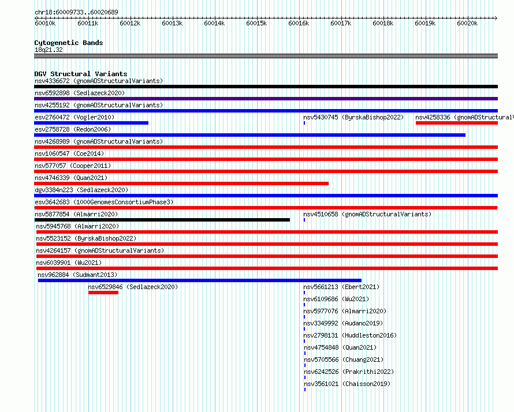Open the nsv2798131 (Huddleston2016) label
This screenshot has width=514, height=412.
(350, 335)
